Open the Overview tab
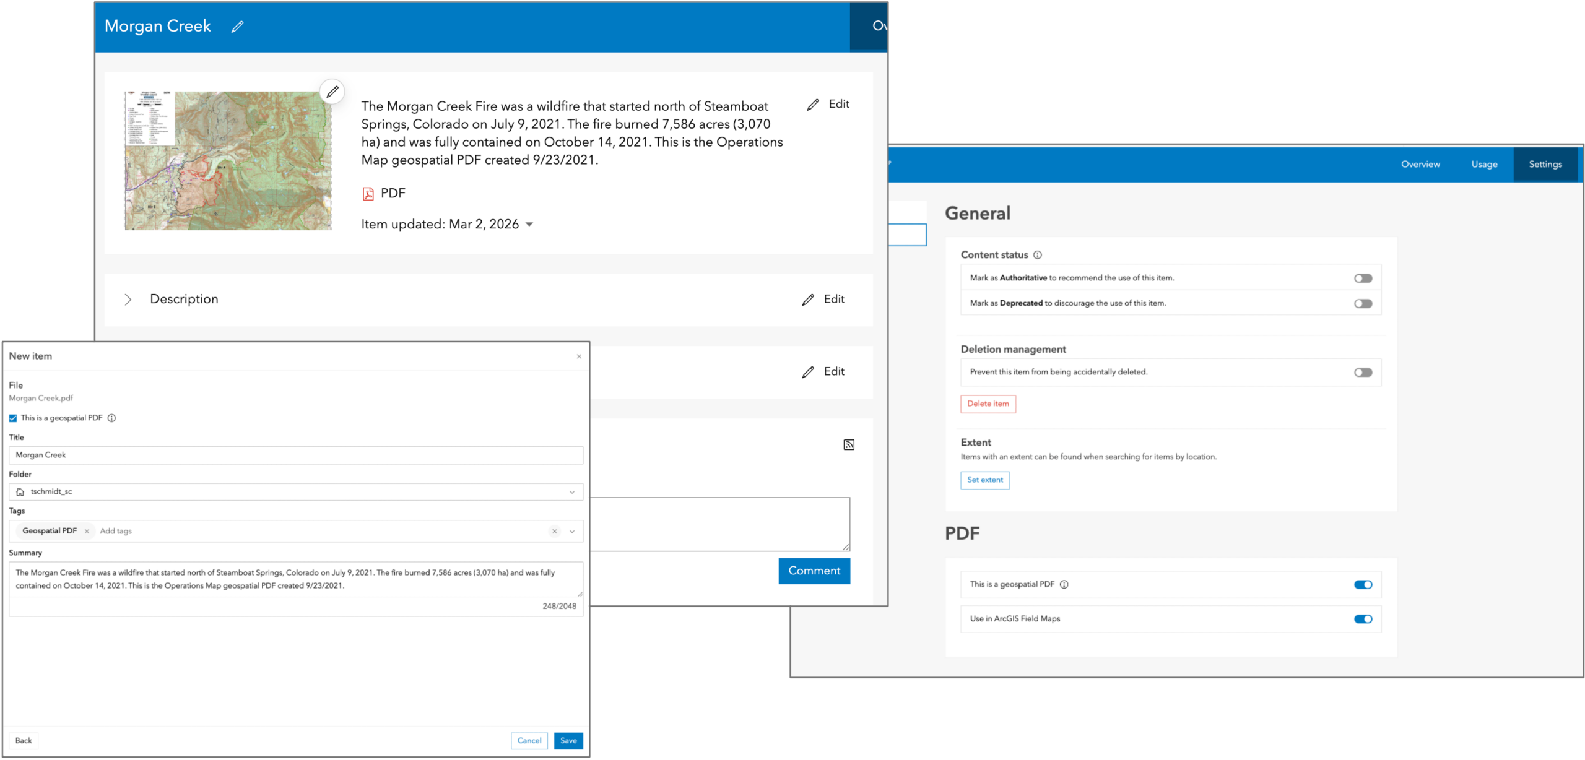Screen dimensions: 1585x760 [x=1420, y=164]
